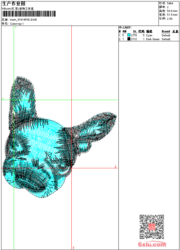Click the scale value 2.59
This screenshot has height=250, width=180.
[170, 19]
